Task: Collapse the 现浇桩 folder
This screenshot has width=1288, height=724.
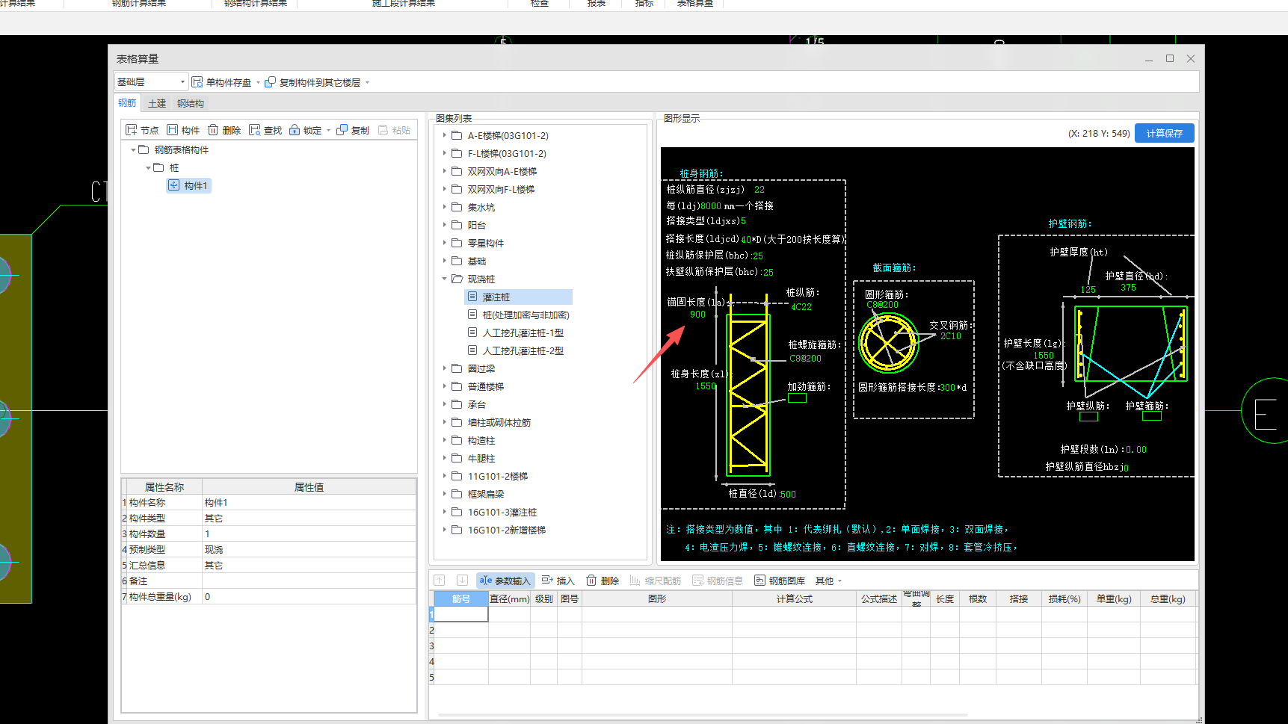Action: coord(444,279)
